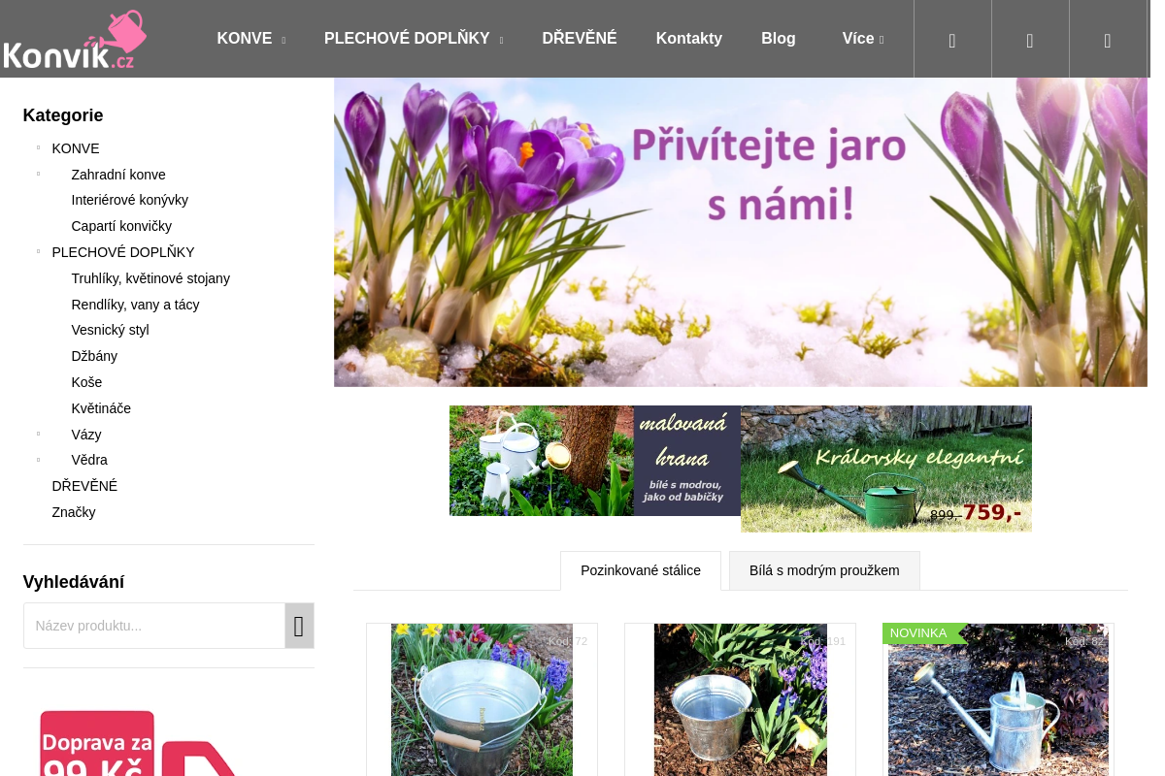The image size is (1165, 776).
Task: Open the KONVE dropdown in top navigation
Action: (250, 39)
